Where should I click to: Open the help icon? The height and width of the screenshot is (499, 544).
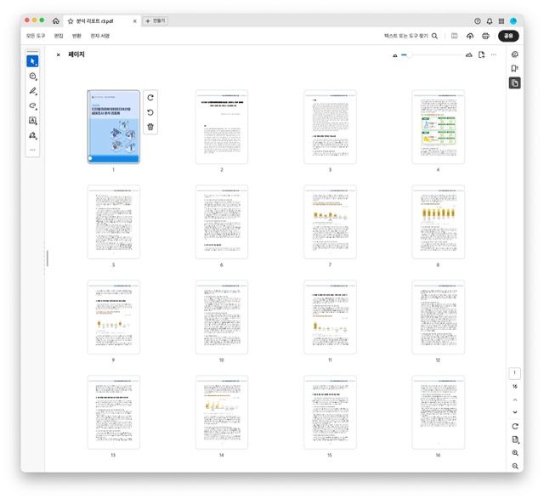[x=478, y=21]
